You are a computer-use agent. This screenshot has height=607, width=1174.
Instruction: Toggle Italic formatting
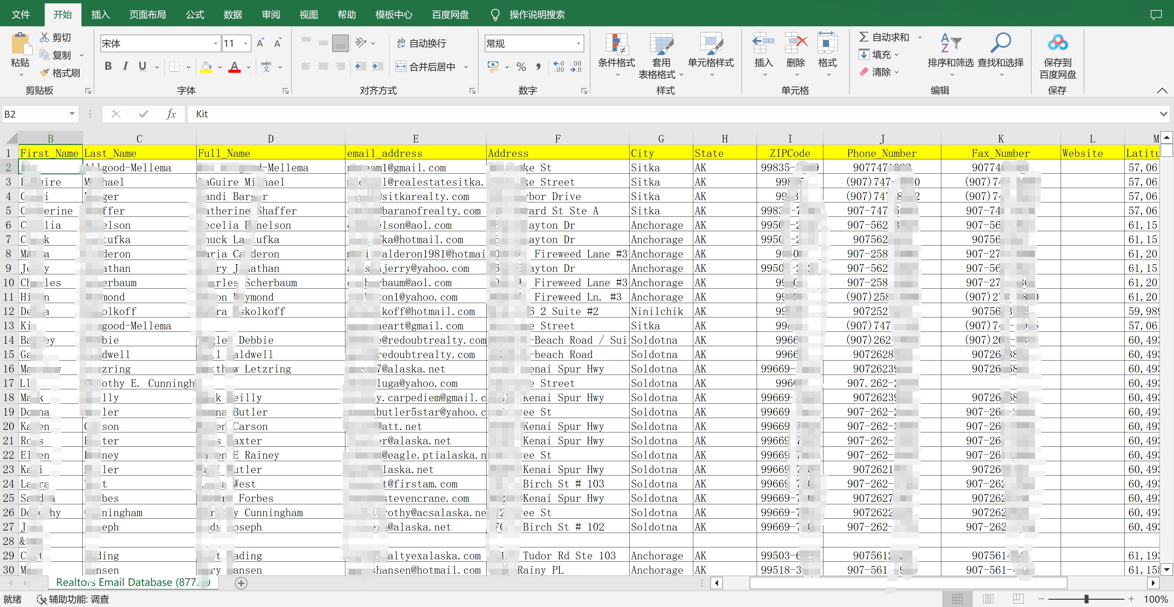(125, 67)
